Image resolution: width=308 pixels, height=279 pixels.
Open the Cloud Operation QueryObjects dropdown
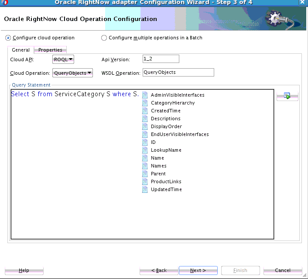click(x=72, y=73)
